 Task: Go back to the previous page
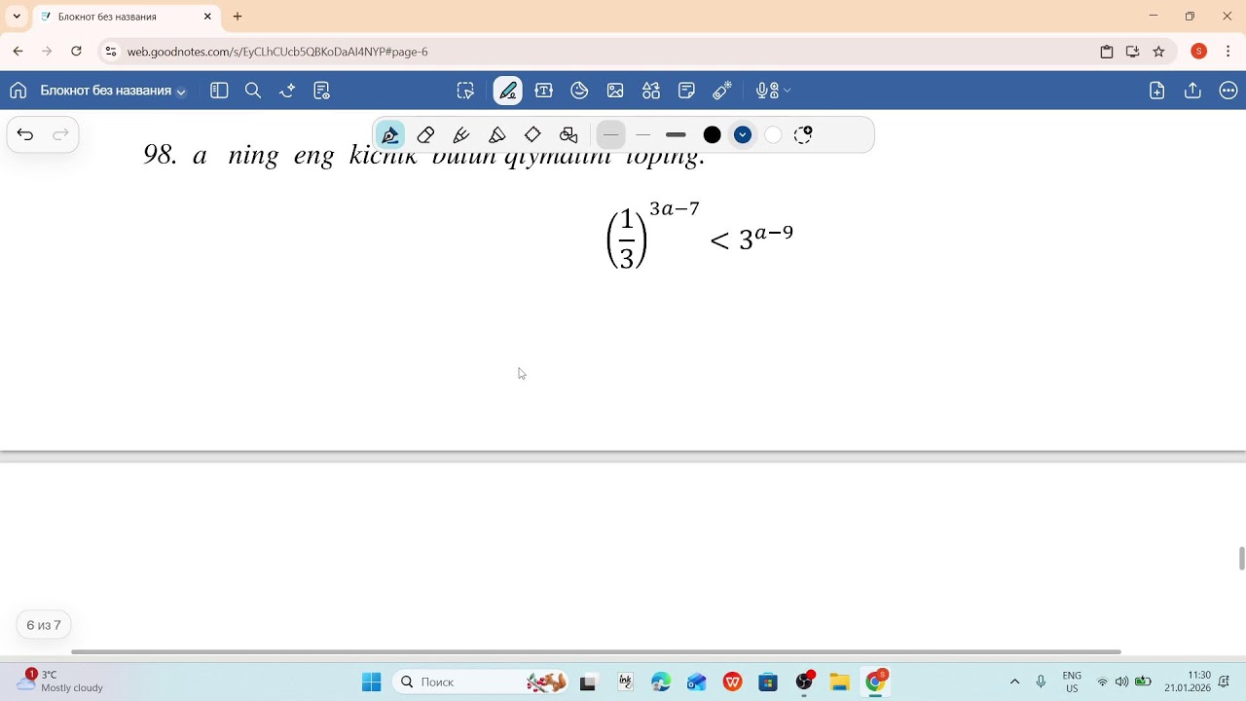pyautogui.click(x=18, y=52)
